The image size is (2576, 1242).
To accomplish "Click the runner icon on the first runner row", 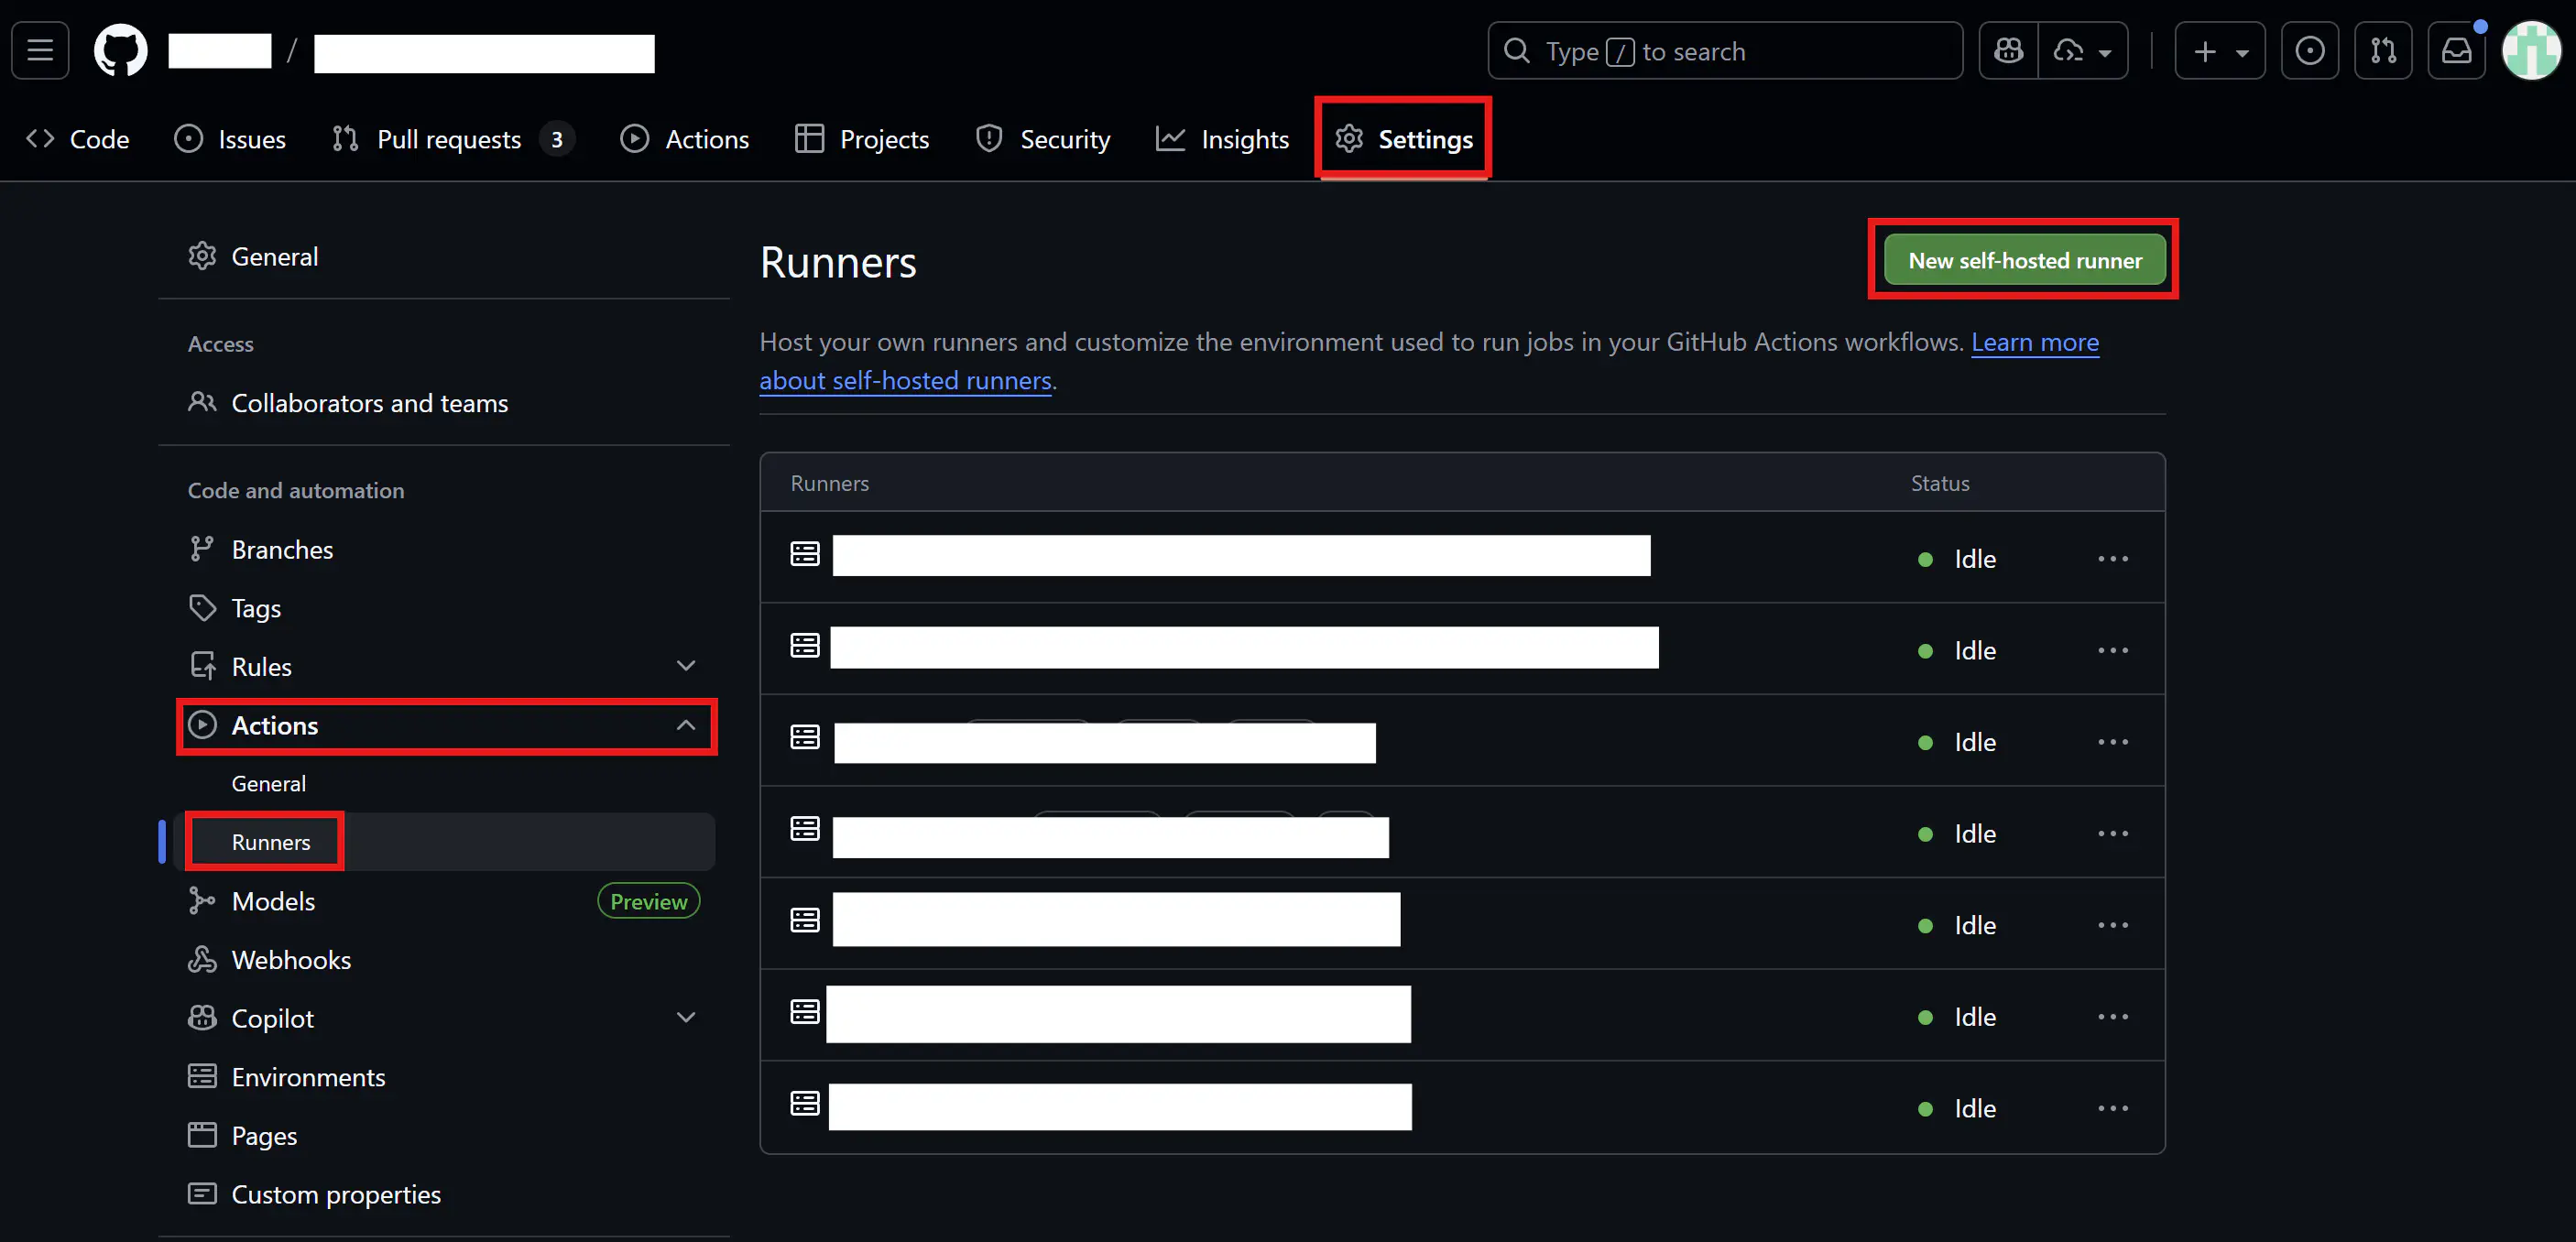I will (805, 553).
